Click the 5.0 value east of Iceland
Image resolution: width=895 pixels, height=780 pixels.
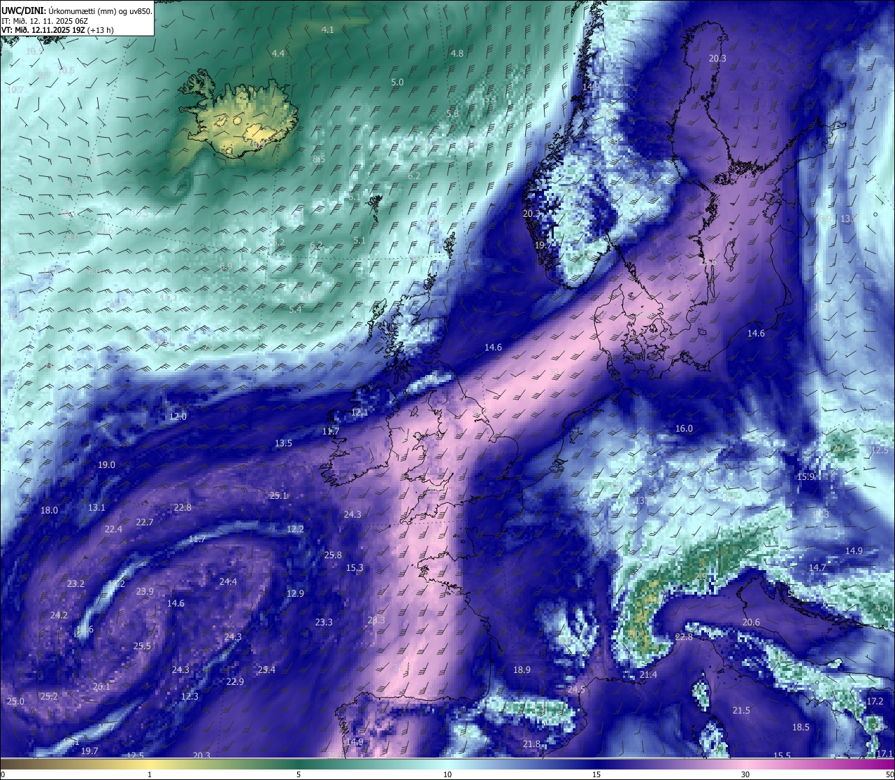397,82
